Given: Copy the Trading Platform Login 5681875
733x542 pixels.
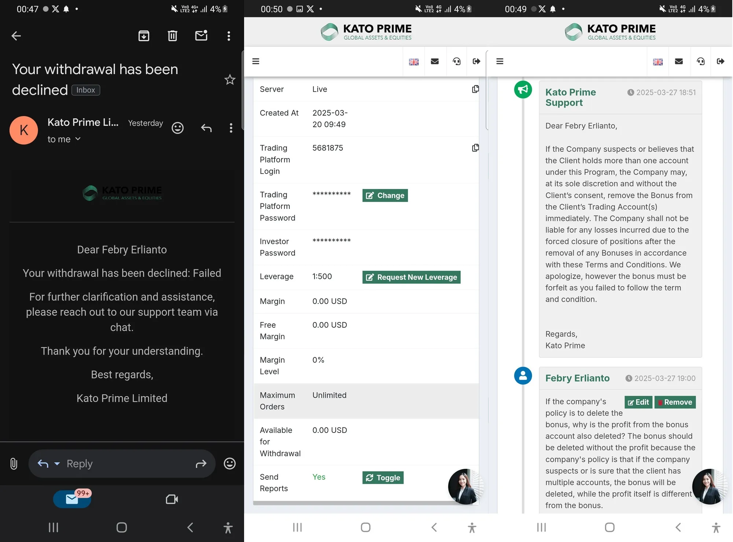Looking at the screenshot, I should [475, 147].
